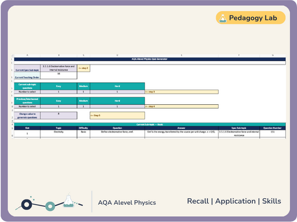Click the flask icon in Pedagogy Lab badge
The height and width of the screenshot is (222, 297).
[223, 18]
